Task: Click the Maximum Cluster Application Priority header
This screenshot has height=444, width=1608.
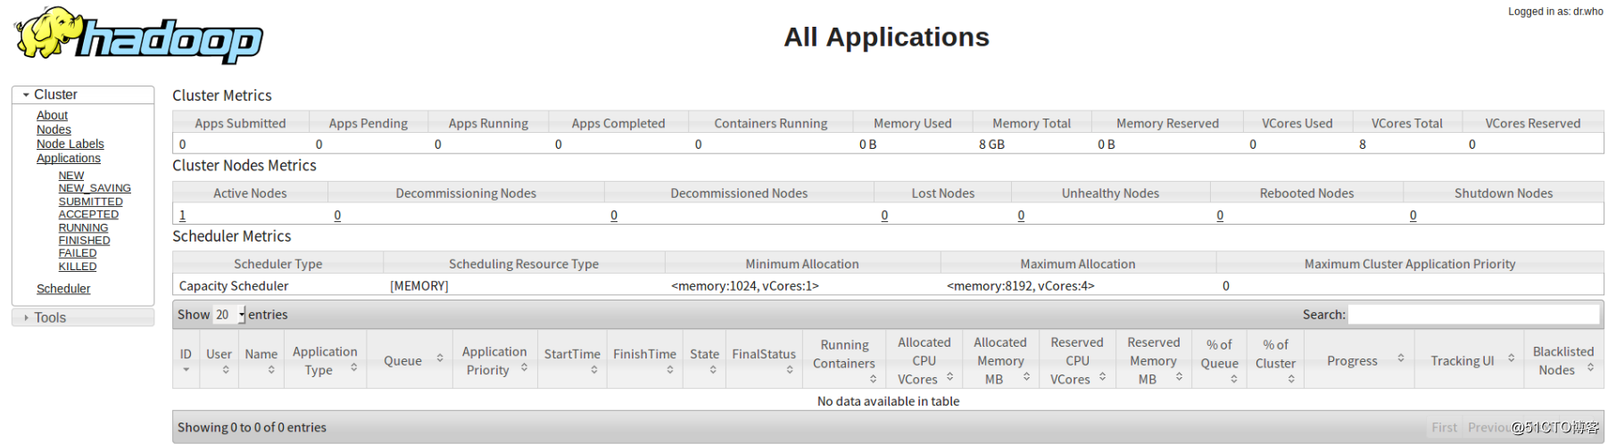Action: click(1410, 264)
